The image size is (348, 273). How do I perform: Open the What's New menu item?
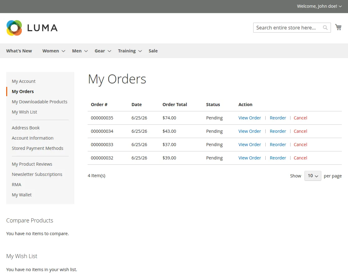[19, 51]
